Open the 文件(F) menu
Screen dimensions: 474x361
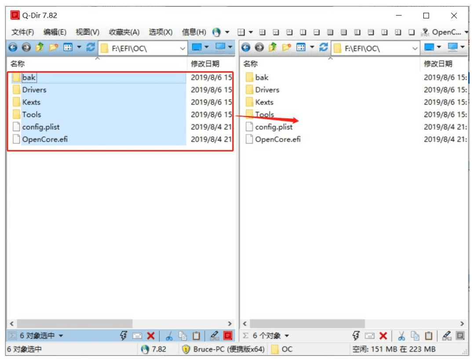[x=22, y=32]
